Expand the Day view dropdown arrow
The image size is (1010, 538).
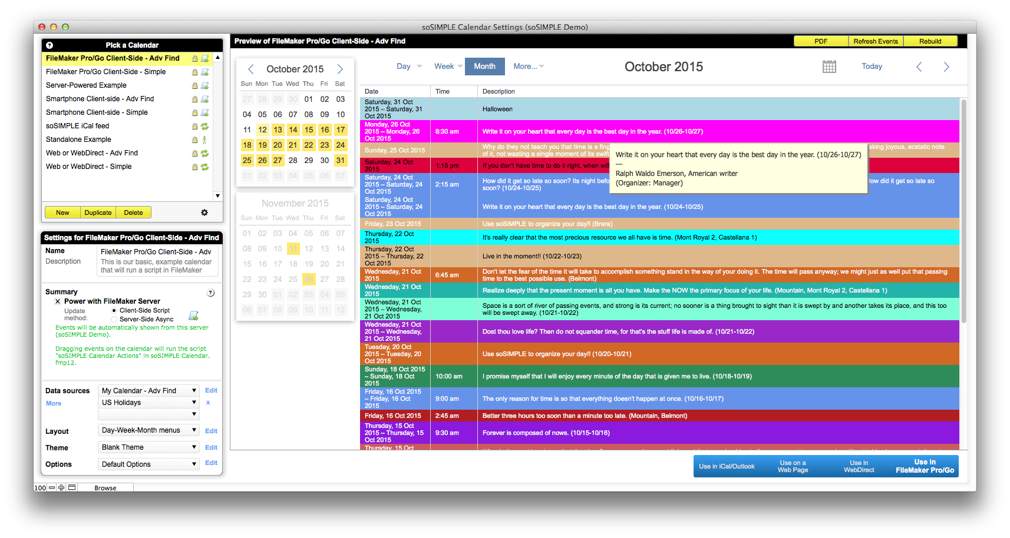pyautogui.click(x=420, y=67)
